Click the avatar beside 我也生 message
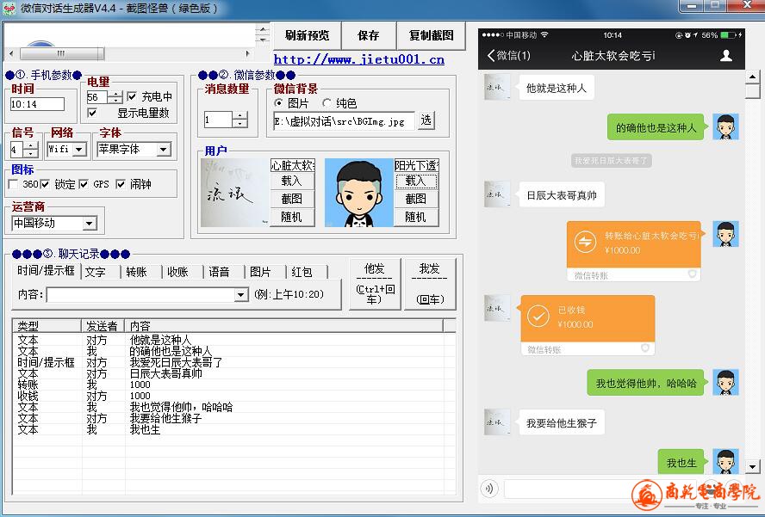This screenshot has width=765, height=517. 725,461
